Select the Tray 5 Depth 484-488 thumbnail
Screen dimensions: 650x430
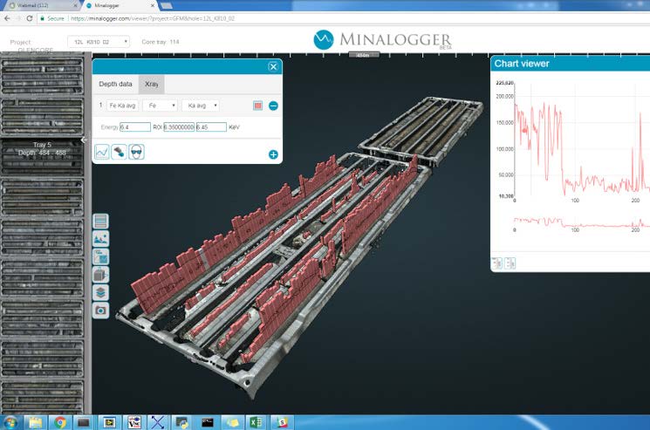[42, 157]
